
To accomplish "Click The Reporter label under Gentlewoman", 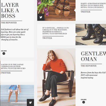I will click(x=89, y=66).
